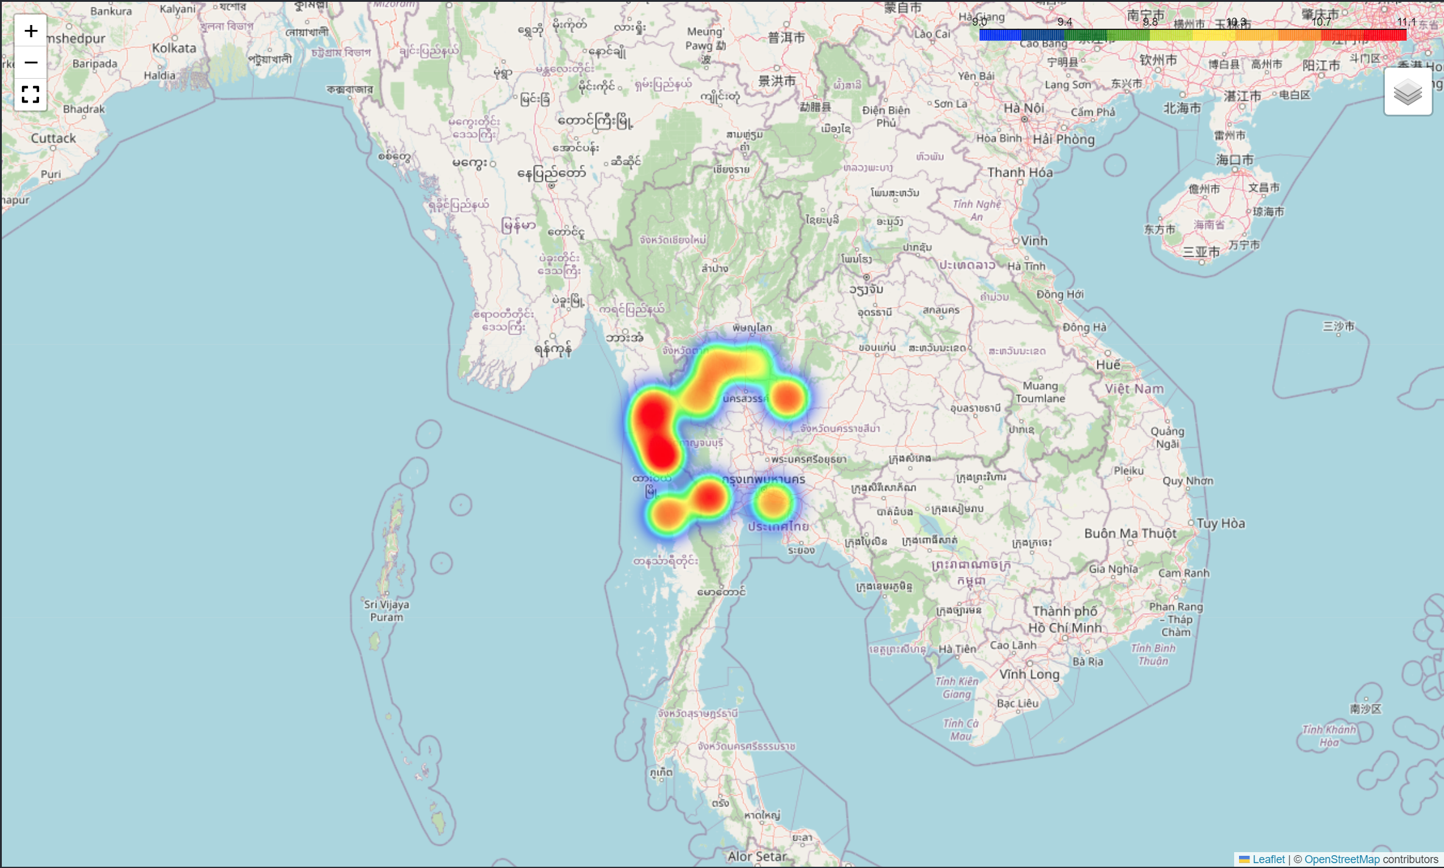Click the Buôn Ma Thuột label
This screenshot has width=1444, height=868.
[x=1130, y=533]
